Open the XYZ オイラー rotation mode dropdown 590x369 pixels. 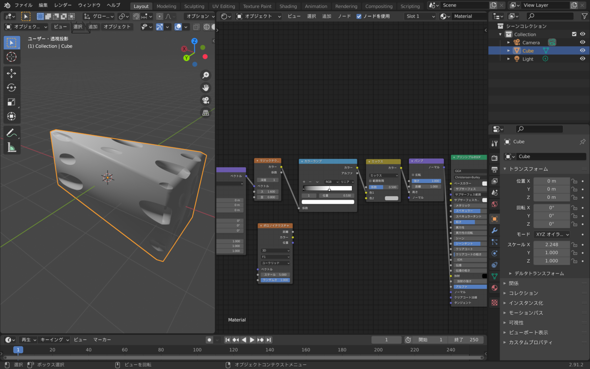pos(552,235)
